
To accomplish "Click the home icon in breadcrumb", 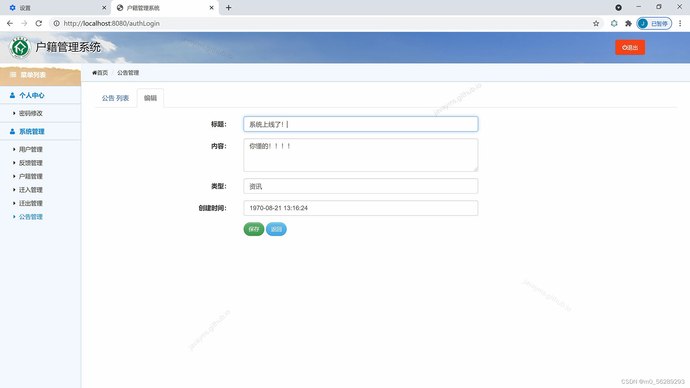I will click(x=95, y=73).
